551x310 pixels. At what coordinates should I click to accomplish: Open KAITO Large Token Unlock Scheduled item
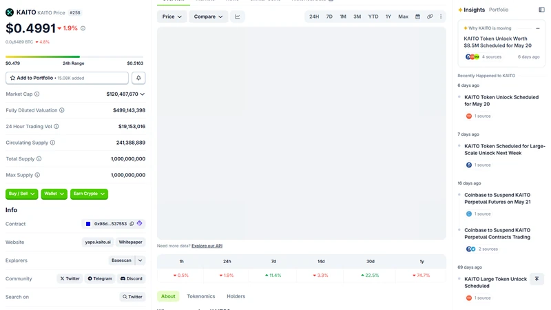(x=495, y=282)
